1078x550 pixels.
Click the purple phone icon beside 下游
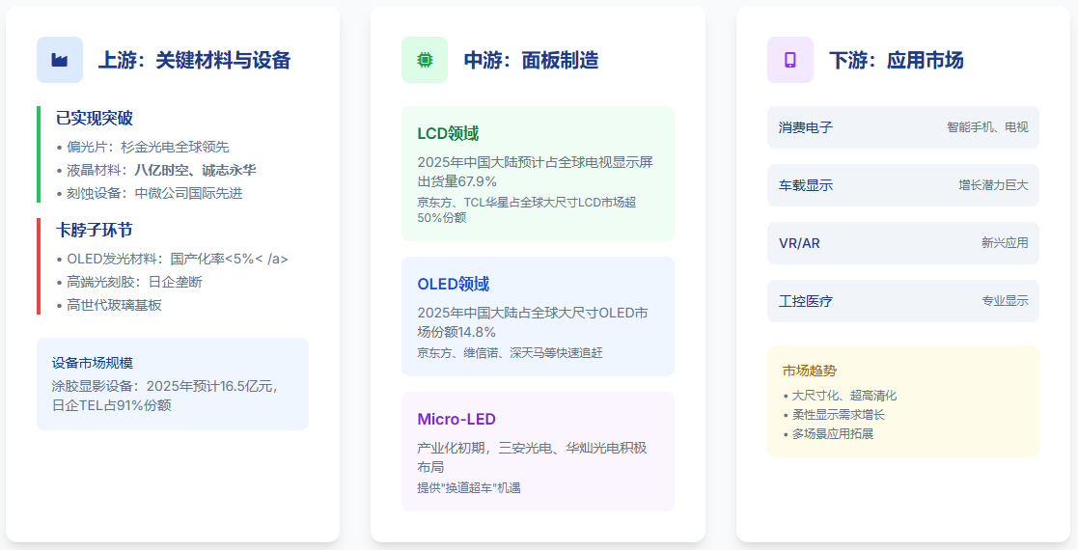tap(790, 61)
